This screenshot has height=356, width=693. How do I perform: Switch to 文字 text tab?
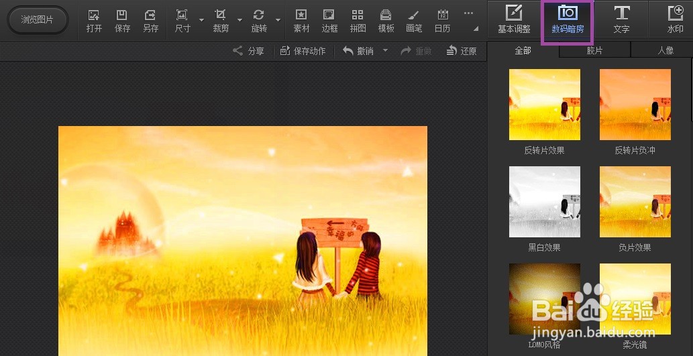point(621,19)
